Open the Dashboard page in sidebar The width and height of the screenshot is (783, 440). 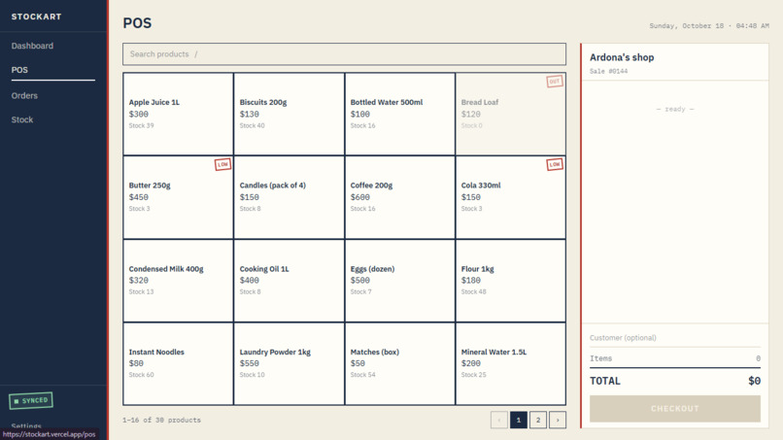pos(32,46)
